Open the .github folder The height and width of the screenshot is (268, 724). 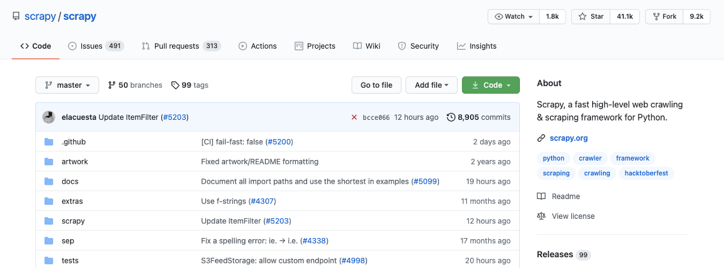pyautogui.click(x=74, y=142)
